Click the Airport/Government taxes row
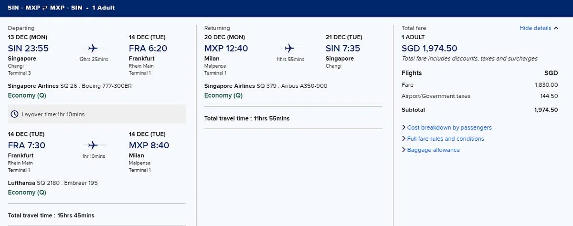573x226 pixels. [479, 96]
